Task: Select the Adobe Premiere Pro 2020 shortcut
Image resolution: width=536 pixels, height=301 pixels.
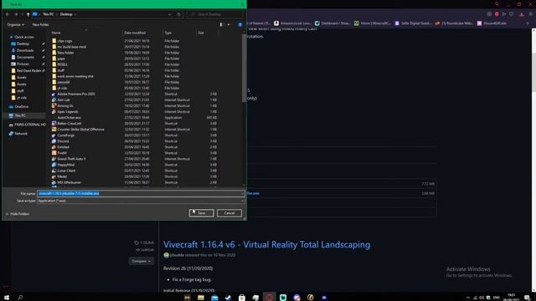Action: (76, 94)
